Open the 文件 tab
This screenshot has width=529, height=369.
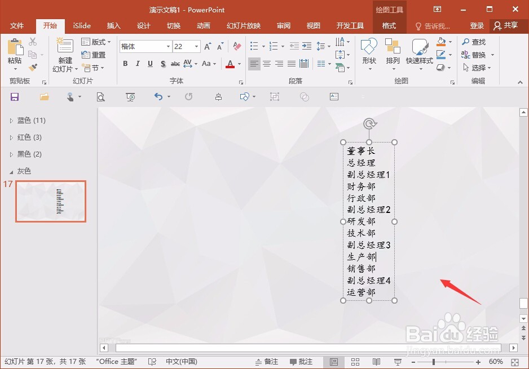17,25
